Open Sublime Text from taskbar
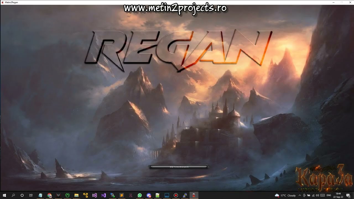 [x=121, y=195]
